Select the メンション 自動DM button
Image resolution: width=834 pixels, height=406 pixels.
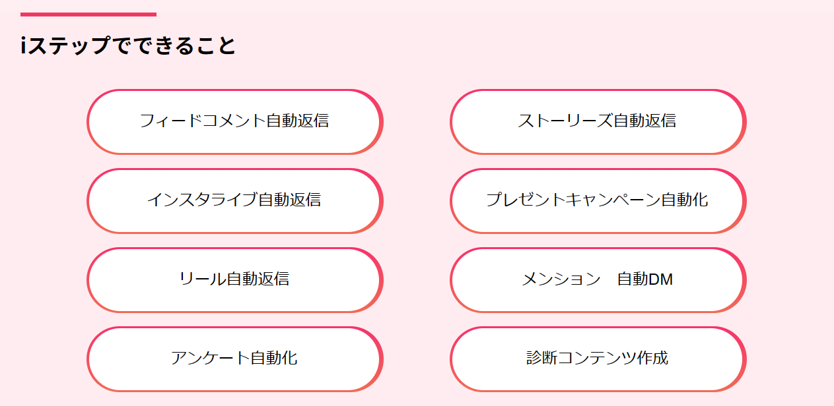click(598, 279)
